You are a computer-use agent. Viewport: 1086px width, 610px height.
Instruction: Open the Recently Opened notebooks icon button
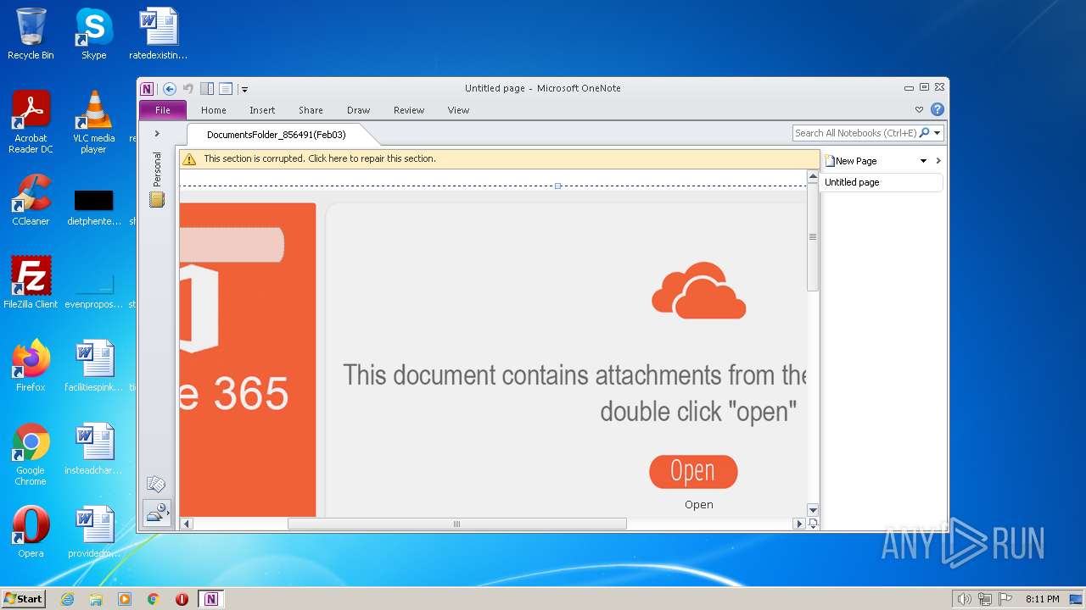pyautogui.click(x=157, y=513)
